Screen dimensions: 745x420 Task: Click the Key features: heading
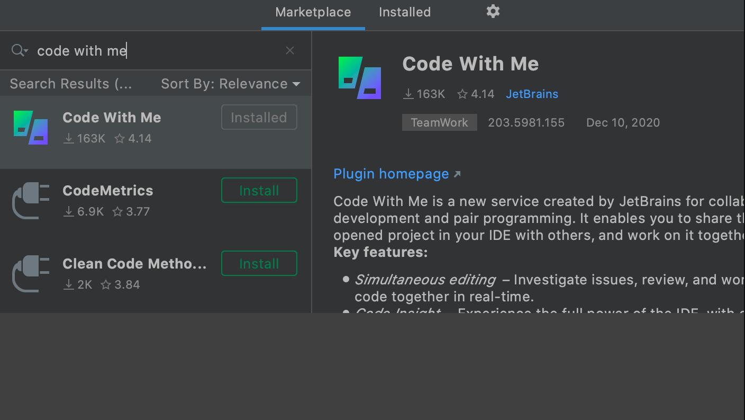point(380,252)
